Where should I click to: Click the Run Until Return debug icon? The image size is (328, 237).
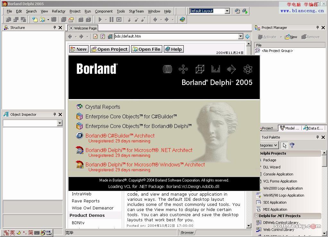point(144,20)
